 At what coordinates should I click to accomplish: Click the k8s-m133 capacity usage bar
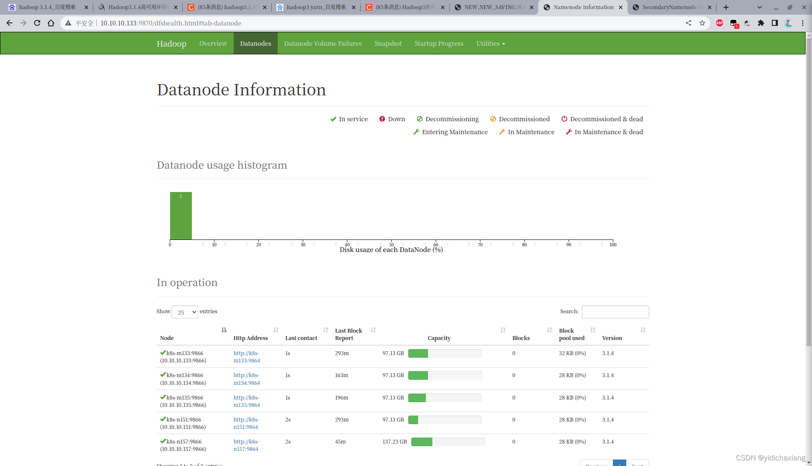tap(445, 353)
